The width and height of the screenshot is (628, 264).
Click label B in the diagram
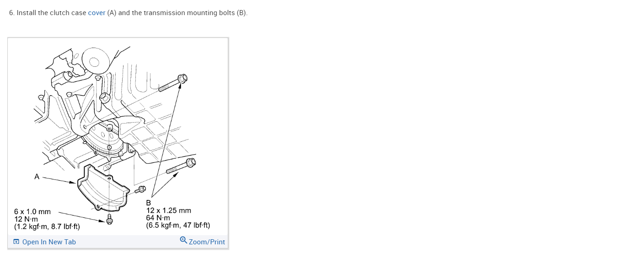[x=148, y=203]
